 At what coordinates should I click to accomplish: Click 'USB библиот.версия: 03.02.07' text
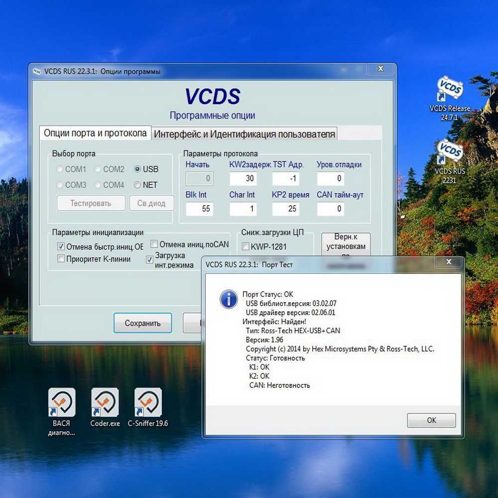291,303
